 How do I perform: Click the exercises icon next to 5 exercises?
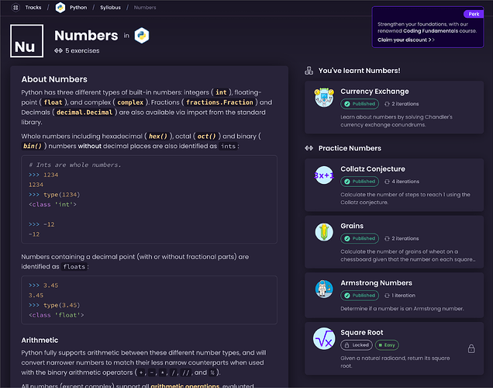click(58, 50)
